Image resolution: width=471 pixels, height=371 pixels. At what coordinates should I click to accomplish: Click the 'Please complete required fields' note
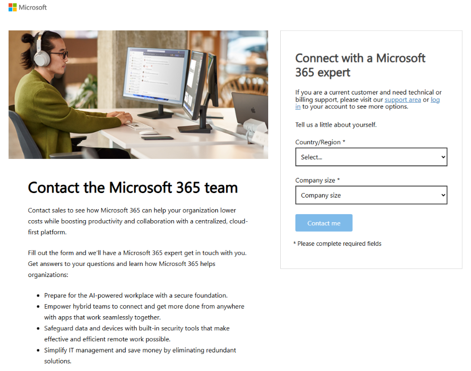click(337, 244)
